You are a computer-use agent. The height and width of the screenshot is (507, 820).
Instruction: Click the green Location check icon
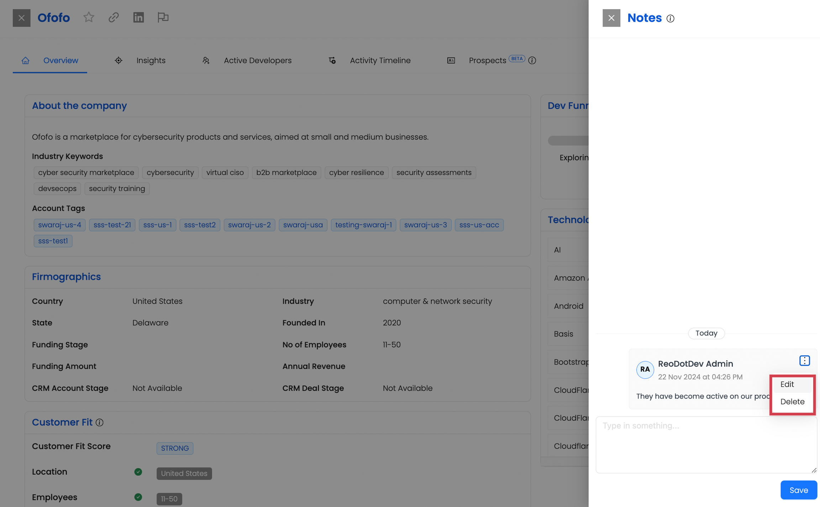(x=138, y=472)
